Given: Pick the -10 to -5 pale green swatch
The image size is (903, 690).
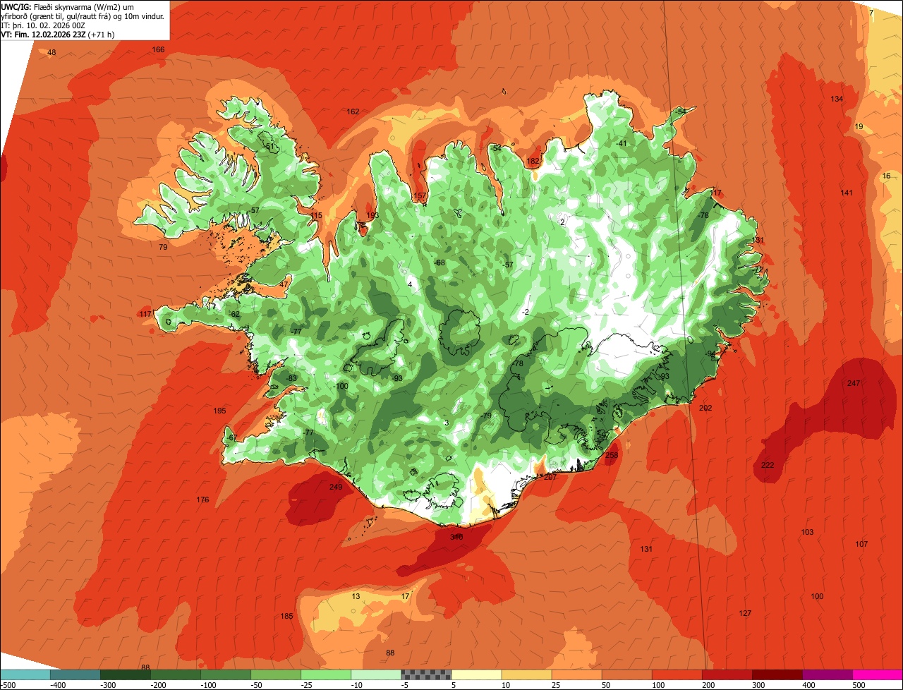Looking at the screenshot, I should point(376,674).
